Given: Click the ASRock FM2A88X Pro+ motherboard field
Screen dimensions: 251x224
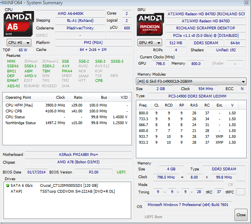Looking at the screenshot, I should 78,155.
